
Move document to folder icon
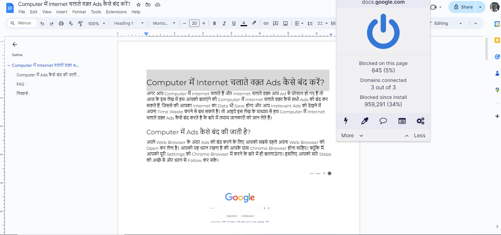click(x=148, y=5)
